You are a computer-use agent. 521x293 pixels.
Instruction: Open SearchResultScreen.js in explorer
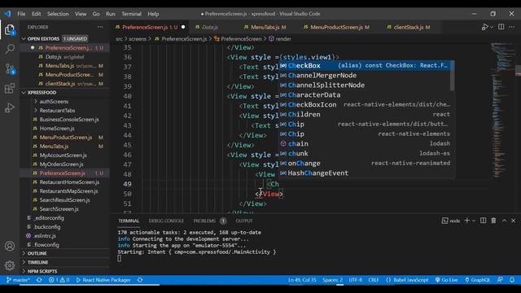(x=64, y=200)
